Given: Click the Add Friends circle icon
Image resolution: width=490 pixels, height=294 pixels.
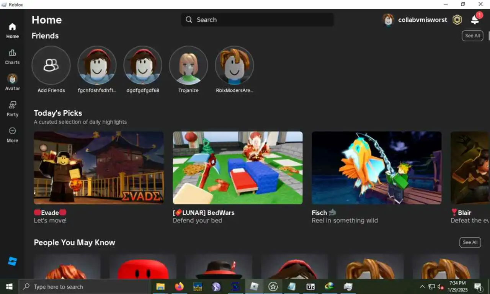Looking at the screenshot, I should tap(51, 65).
